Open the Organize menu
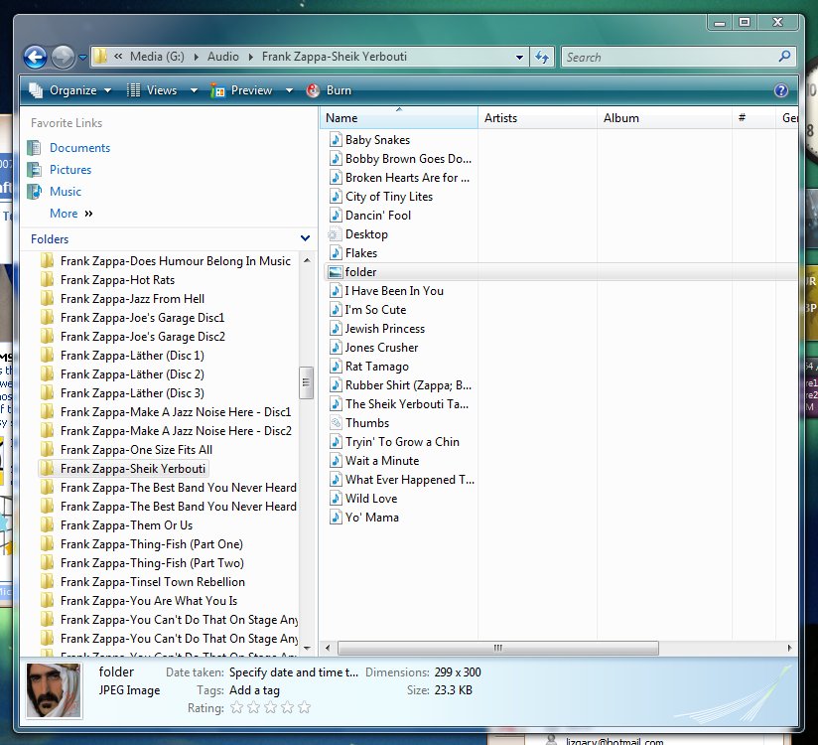The width and height of the screenshot is (818, 745). [x=69, y=90]
